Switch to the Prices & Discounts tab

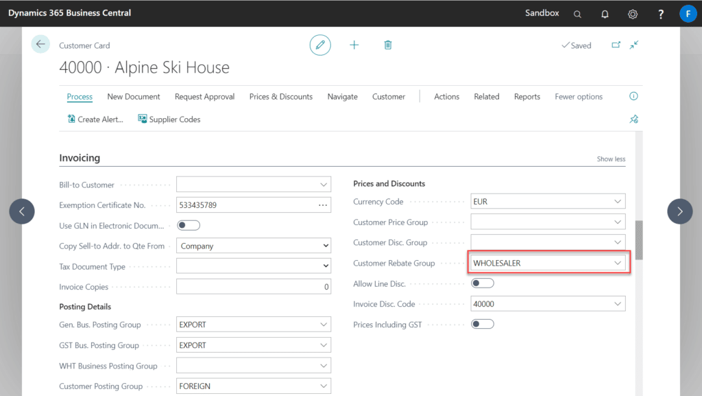coord(280,97)
